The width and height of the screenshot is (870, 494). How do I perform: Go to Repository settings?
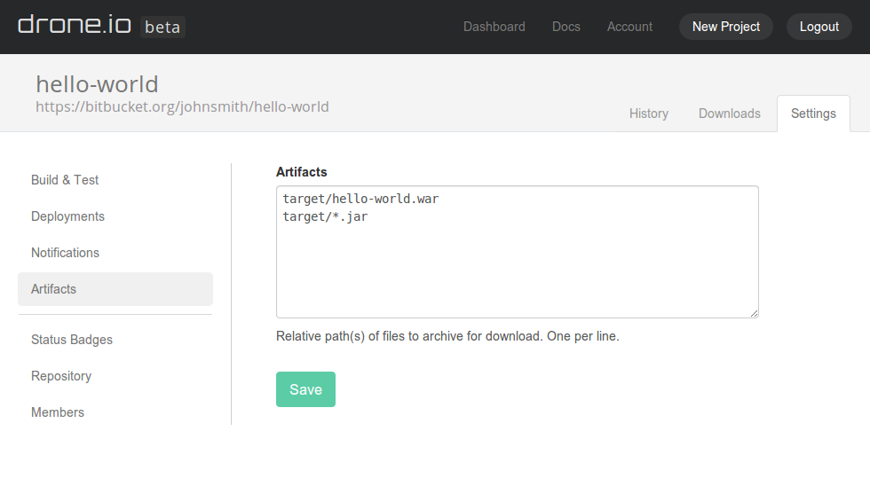tap(61, 376)
